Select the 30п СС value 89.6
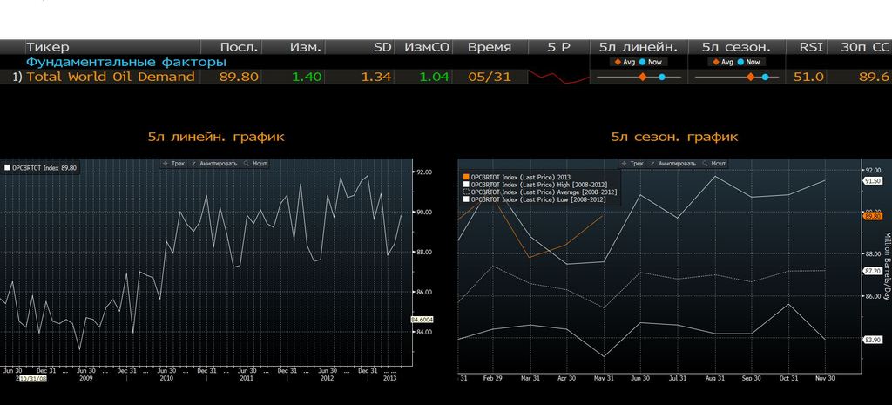The image size is (892, 405). click(x=875, y=77)
